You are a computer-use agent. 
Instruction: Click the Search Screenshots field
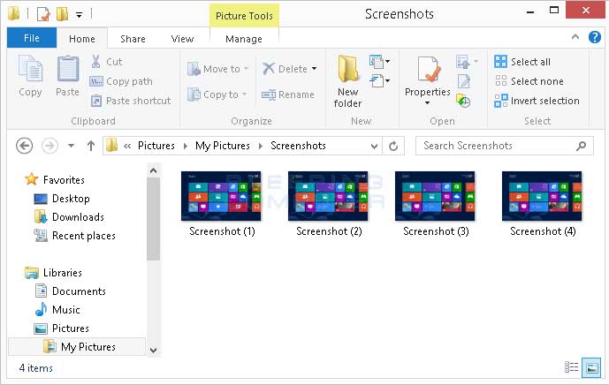coord(504,146)
